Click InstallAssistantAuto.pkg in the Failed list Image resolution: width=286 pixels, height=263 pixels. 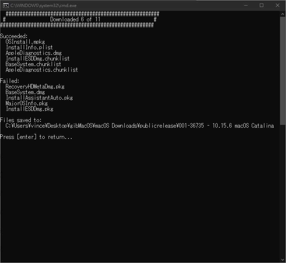pos(39,98)
